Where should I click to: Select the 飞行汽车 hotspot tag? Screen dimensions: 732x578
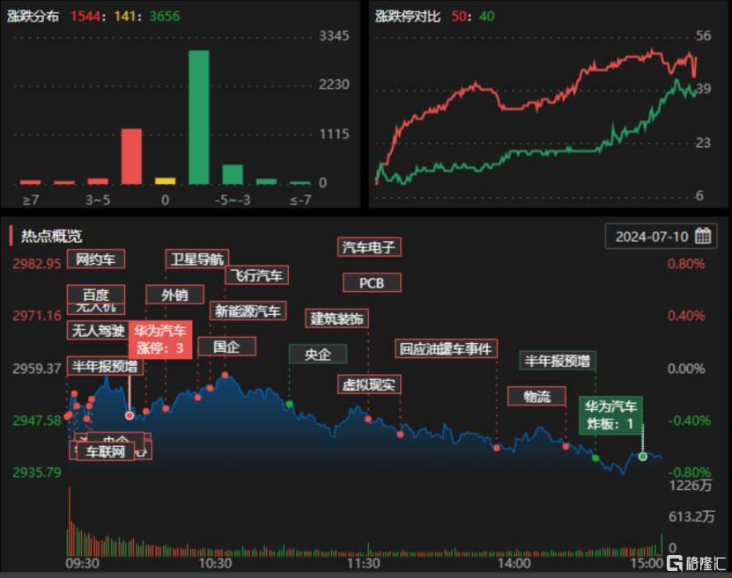(256, 275)
